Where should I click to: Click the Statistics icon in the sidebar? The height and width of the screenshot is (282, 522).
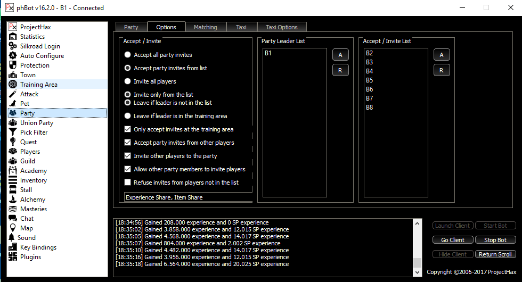pyautogui.click(x=13, y=37)
